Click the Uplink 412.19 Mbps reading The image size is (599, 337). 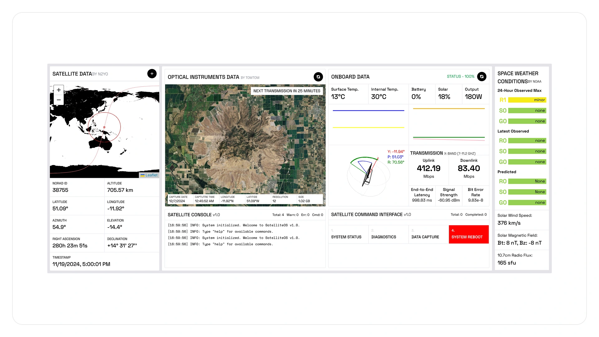pos(428,168)
